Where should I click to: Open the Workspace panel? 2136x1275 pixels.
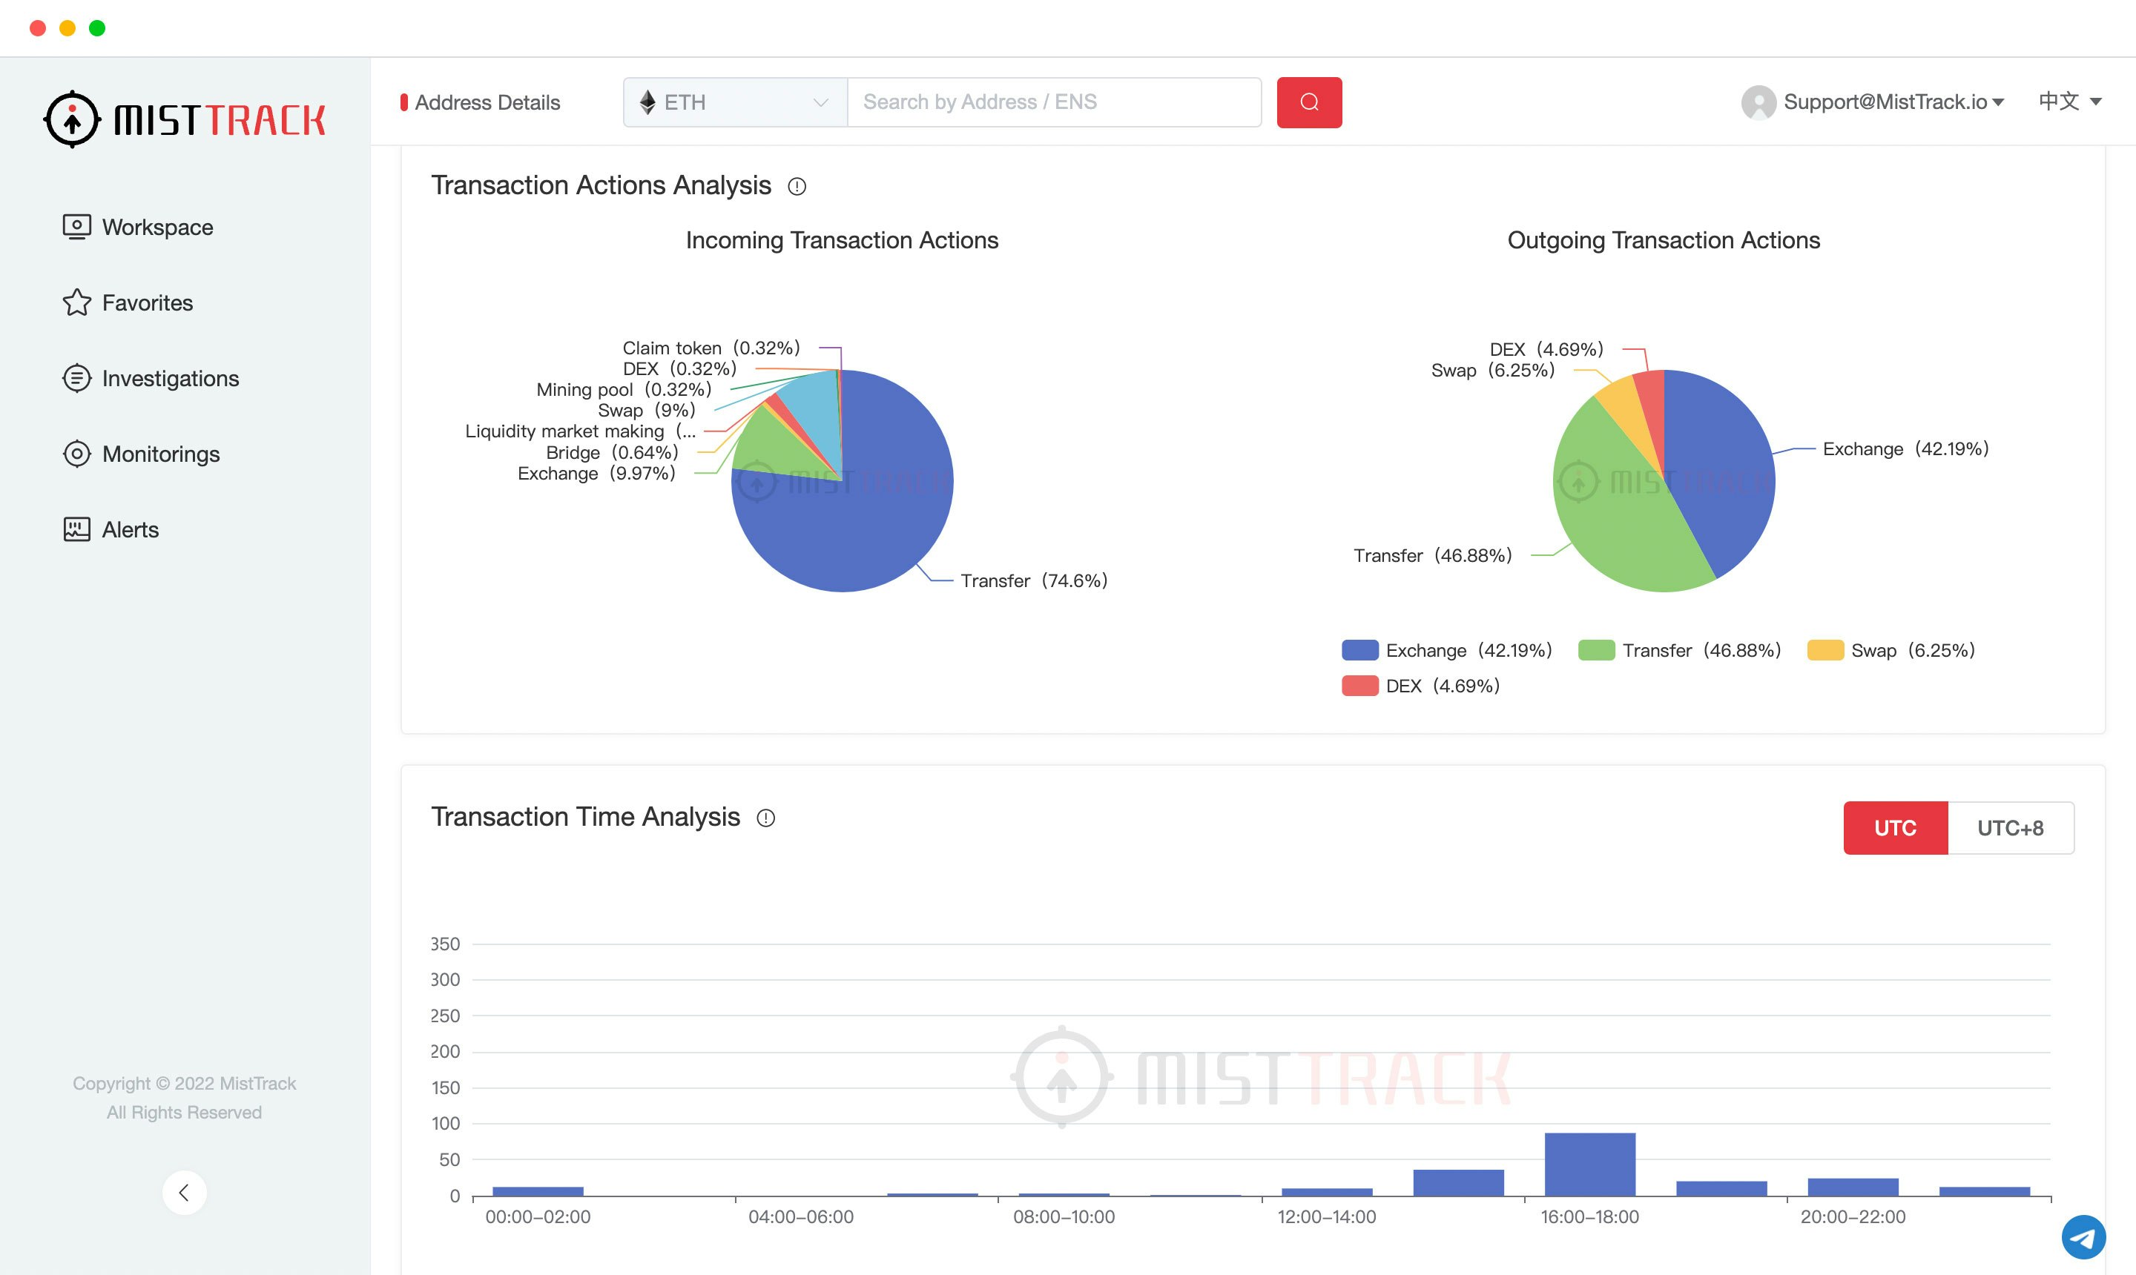coord(156,227)
